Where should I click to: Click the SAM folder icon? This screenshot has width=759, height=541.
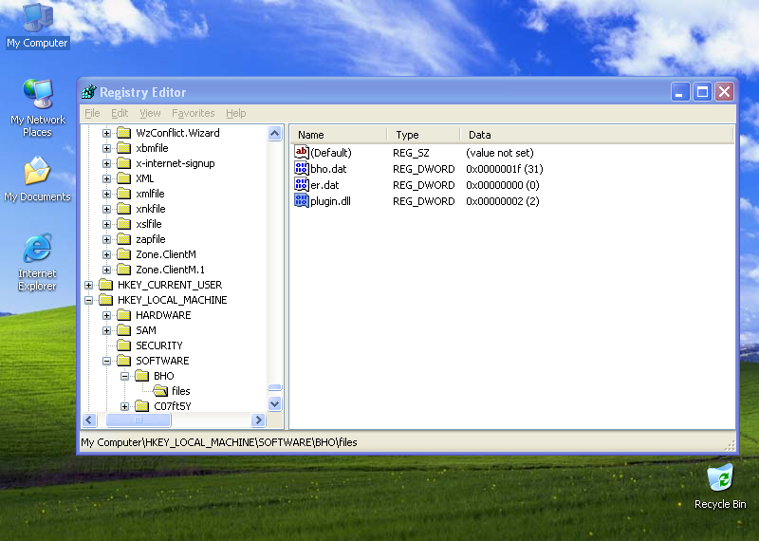click(x=124, y=330)
